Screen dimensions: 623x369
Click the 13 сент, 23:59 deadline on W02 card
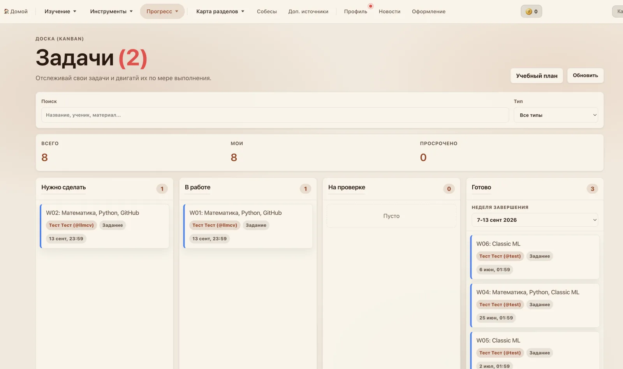click(x=66, y=238)
